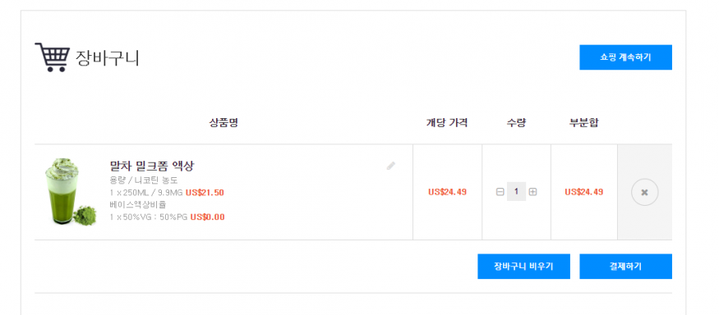Viewport: 719px width, 315px height.
Task: Click the US$21.50 option price
Action: pos(205,192)
